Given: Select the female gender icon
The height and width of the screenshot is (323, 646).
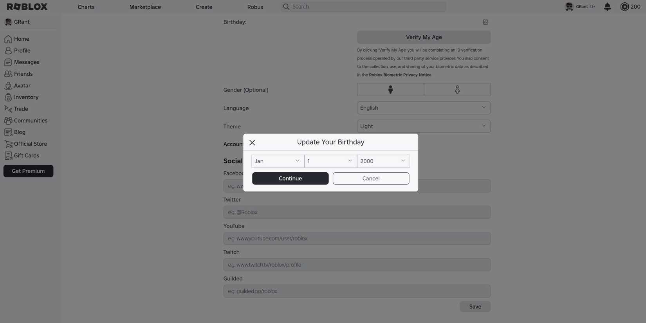Looking at the screenshot, I should click(457, 90).
